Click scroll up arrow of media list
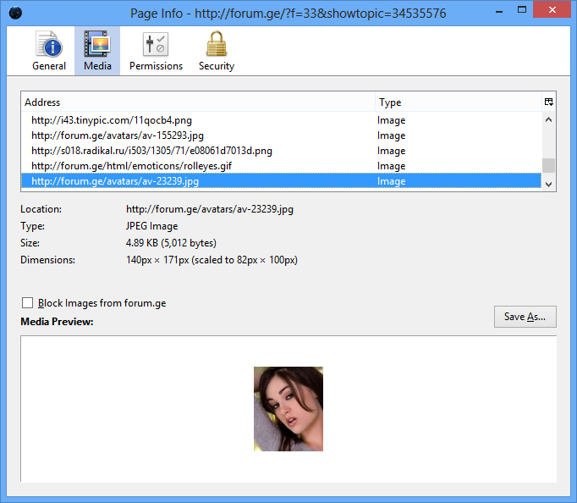The width and height of the screenshot is (577, 503). [x=549, y=119]
